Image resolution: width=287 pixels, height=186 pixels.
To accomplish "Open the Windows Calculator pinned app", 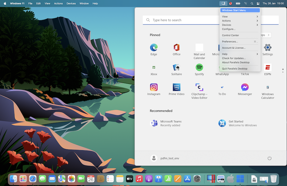I will (267, 89).
